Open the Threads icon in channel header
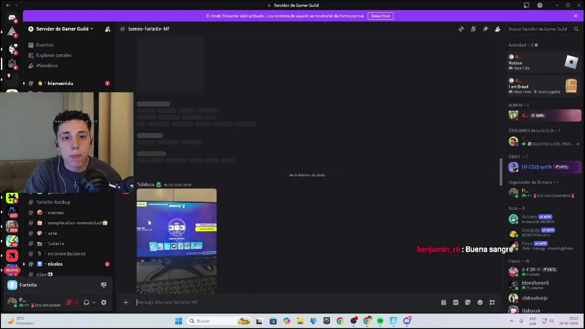585x329 pixels. [x=461, y=29]
